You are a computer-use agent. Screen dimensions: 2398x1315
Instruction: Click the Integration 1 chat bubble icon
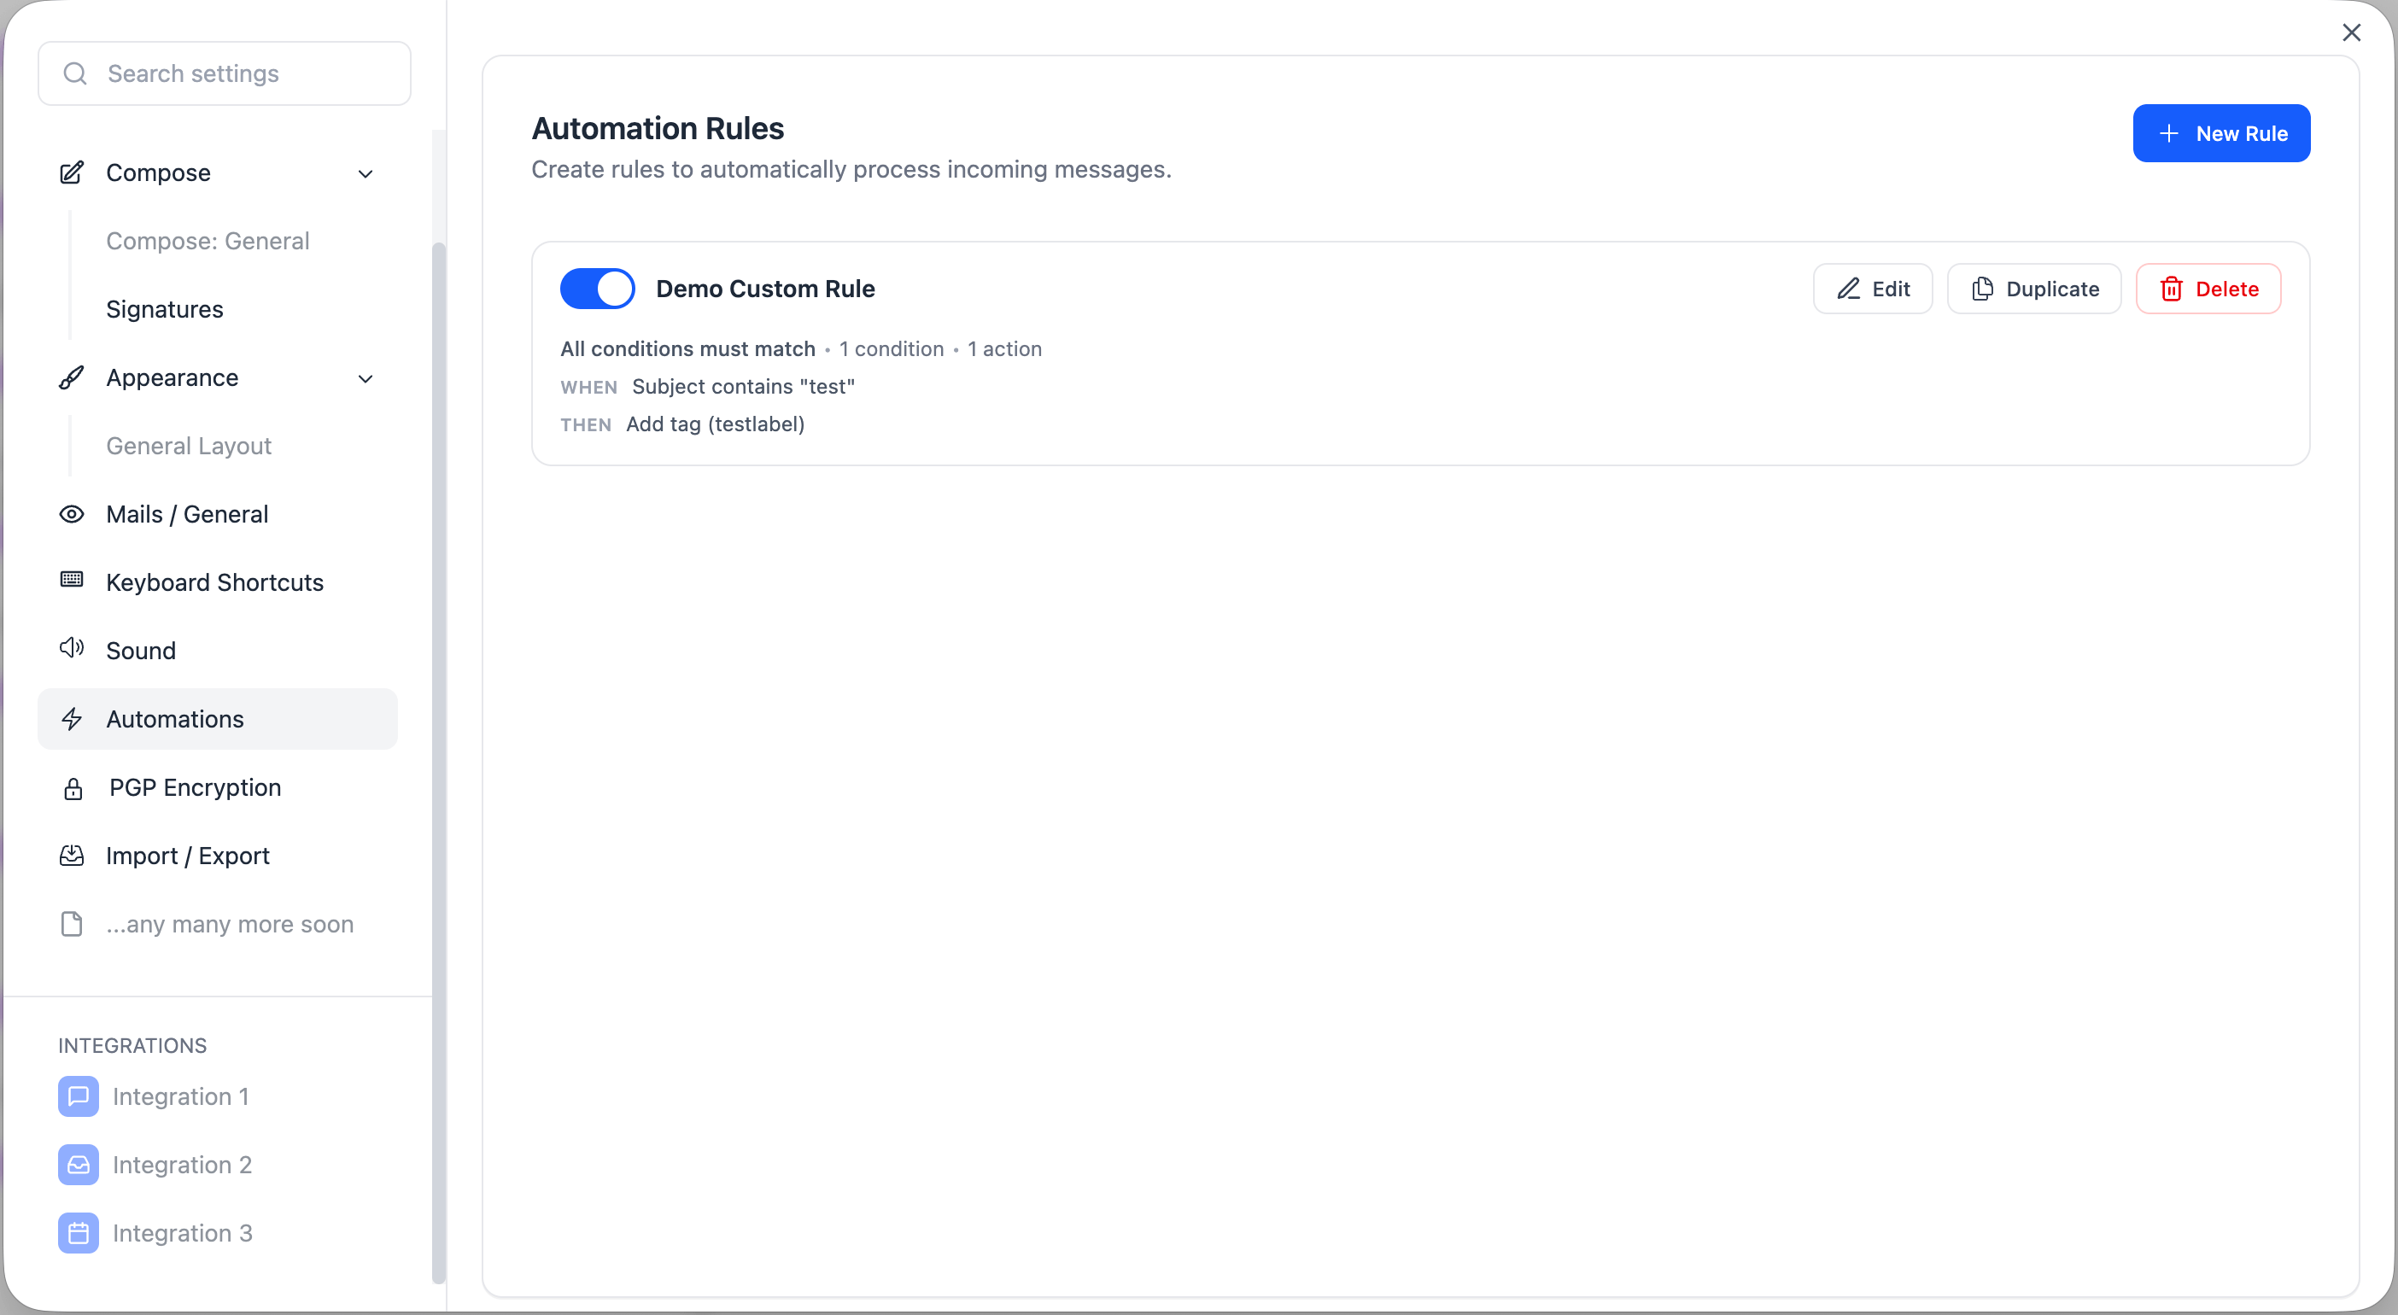click(x=79, y=1096)
